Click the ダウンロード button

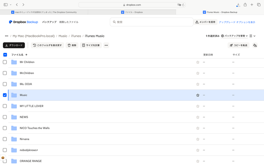coord(14,45)
